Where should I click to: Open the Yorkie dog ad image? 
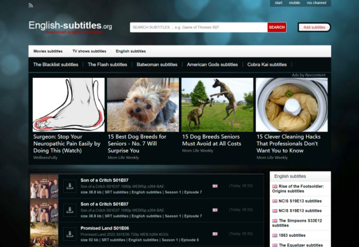click(x=143, y=105)
